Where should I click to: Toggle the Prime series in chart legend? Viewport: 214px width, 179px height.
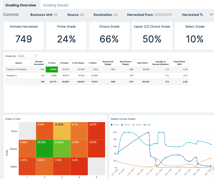tap(115, 125)
